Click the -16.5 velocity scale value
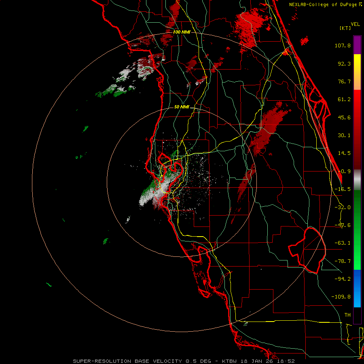The height and width of the screenshot is (364, 364). [x=343, y=189]
